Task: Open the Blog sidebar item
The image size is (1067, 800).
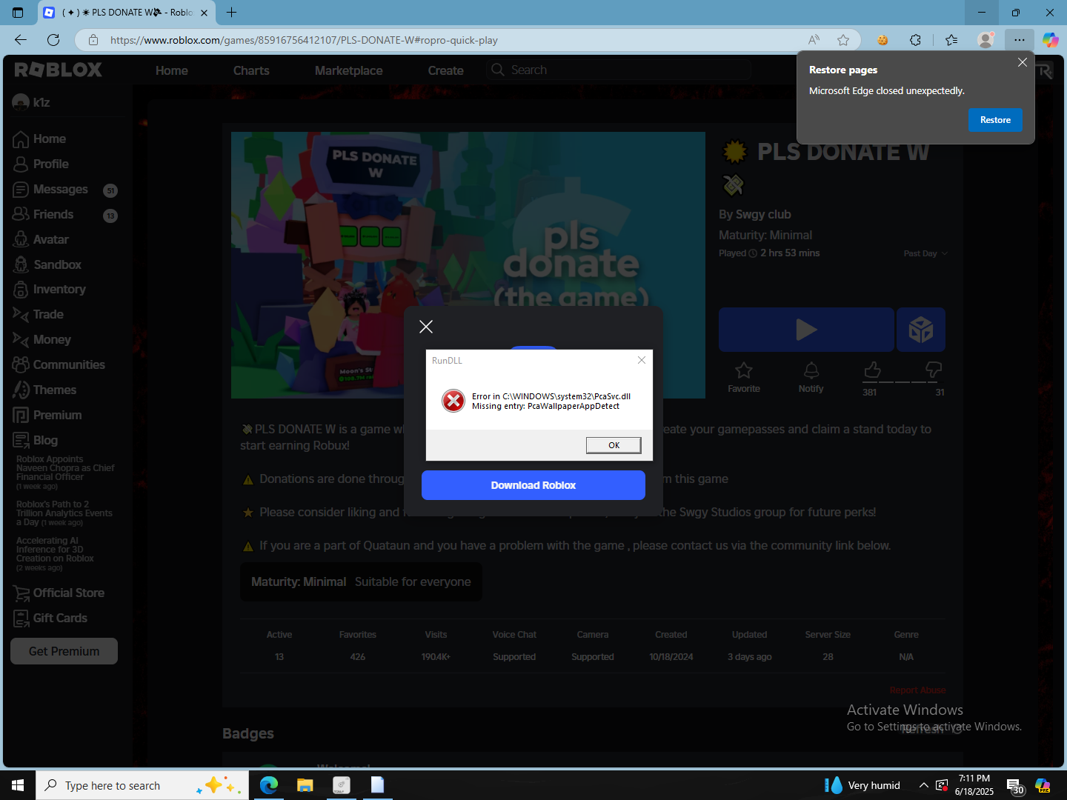Action: [36, 441]
